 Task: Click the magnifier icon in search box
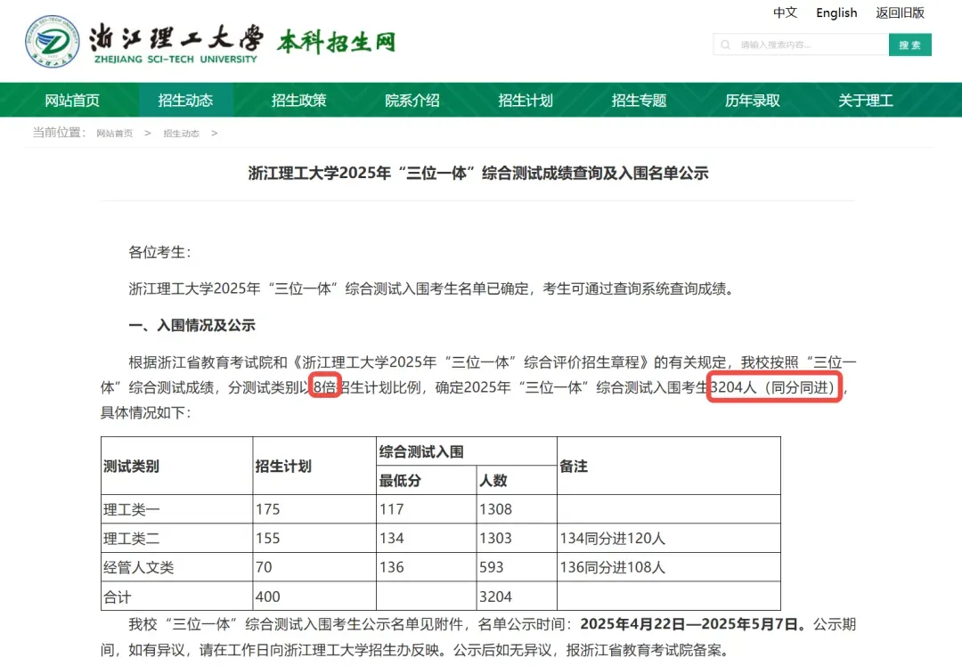[x=726, y=45]
